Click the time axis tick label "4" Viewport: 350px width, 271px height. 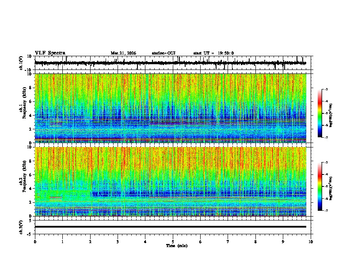point(145,242)
